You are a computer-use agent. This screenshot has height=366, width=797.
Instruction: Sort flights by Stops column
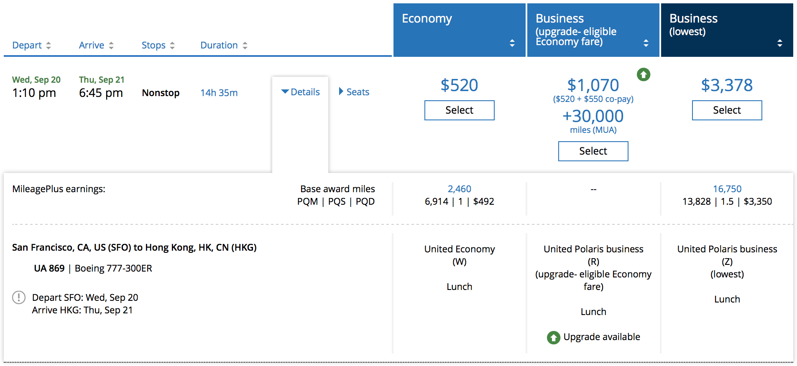158,45
